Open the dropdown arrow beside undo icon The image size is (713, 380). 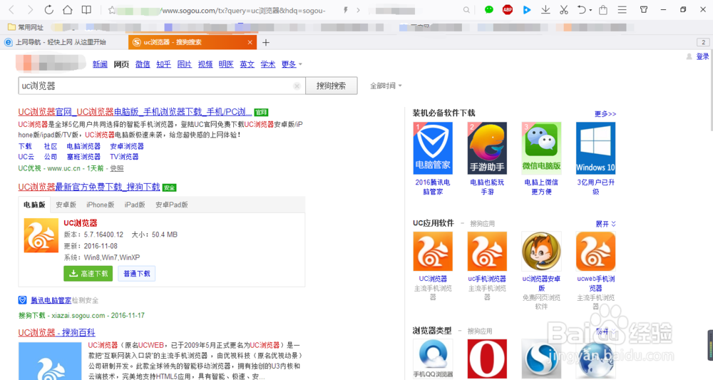[x=590, y=10]
